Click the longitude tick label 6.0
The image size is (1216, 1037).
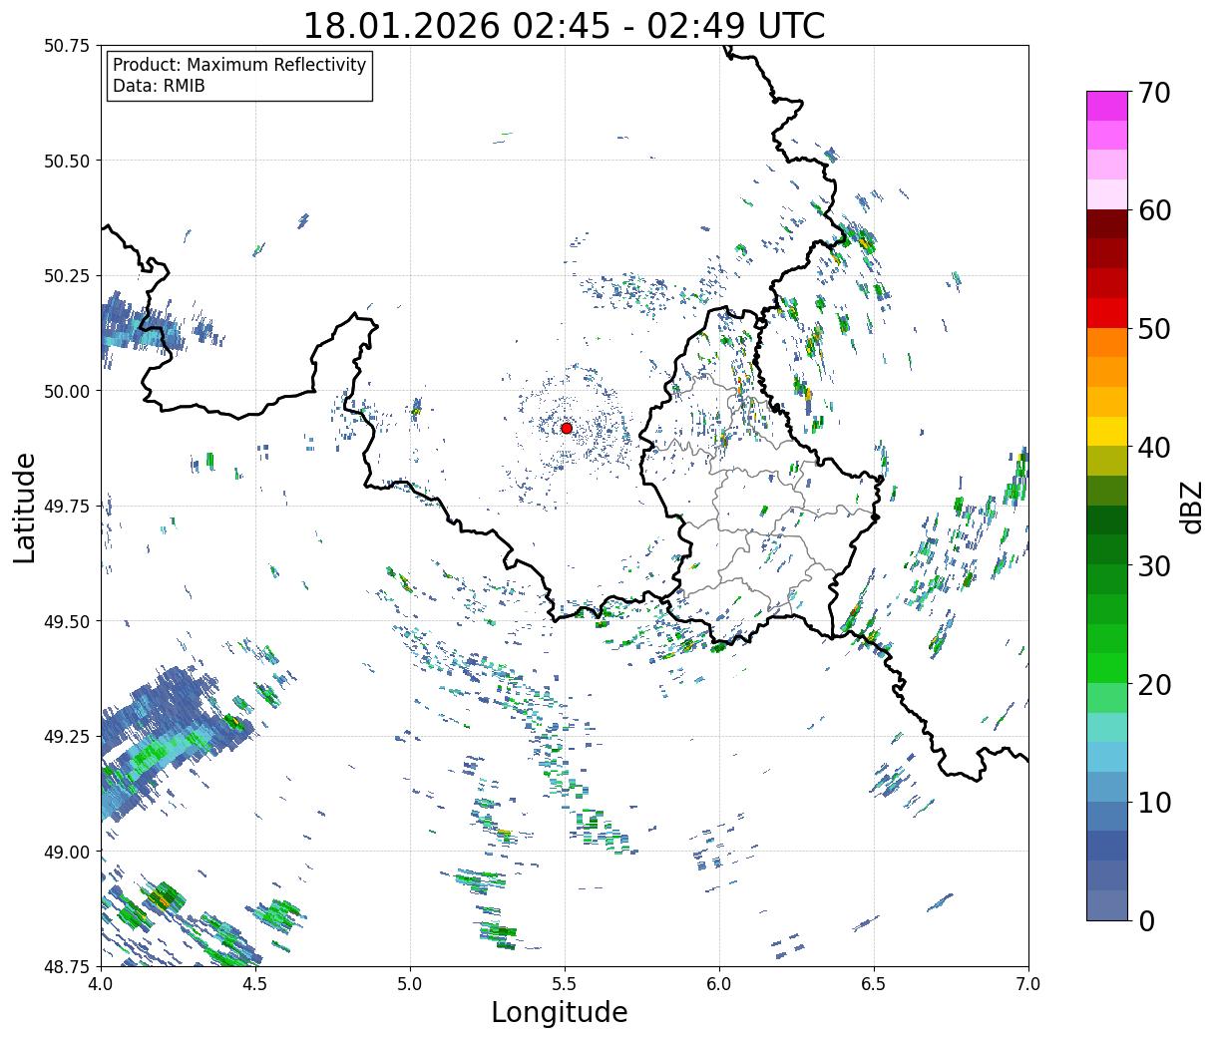[719, 984]
